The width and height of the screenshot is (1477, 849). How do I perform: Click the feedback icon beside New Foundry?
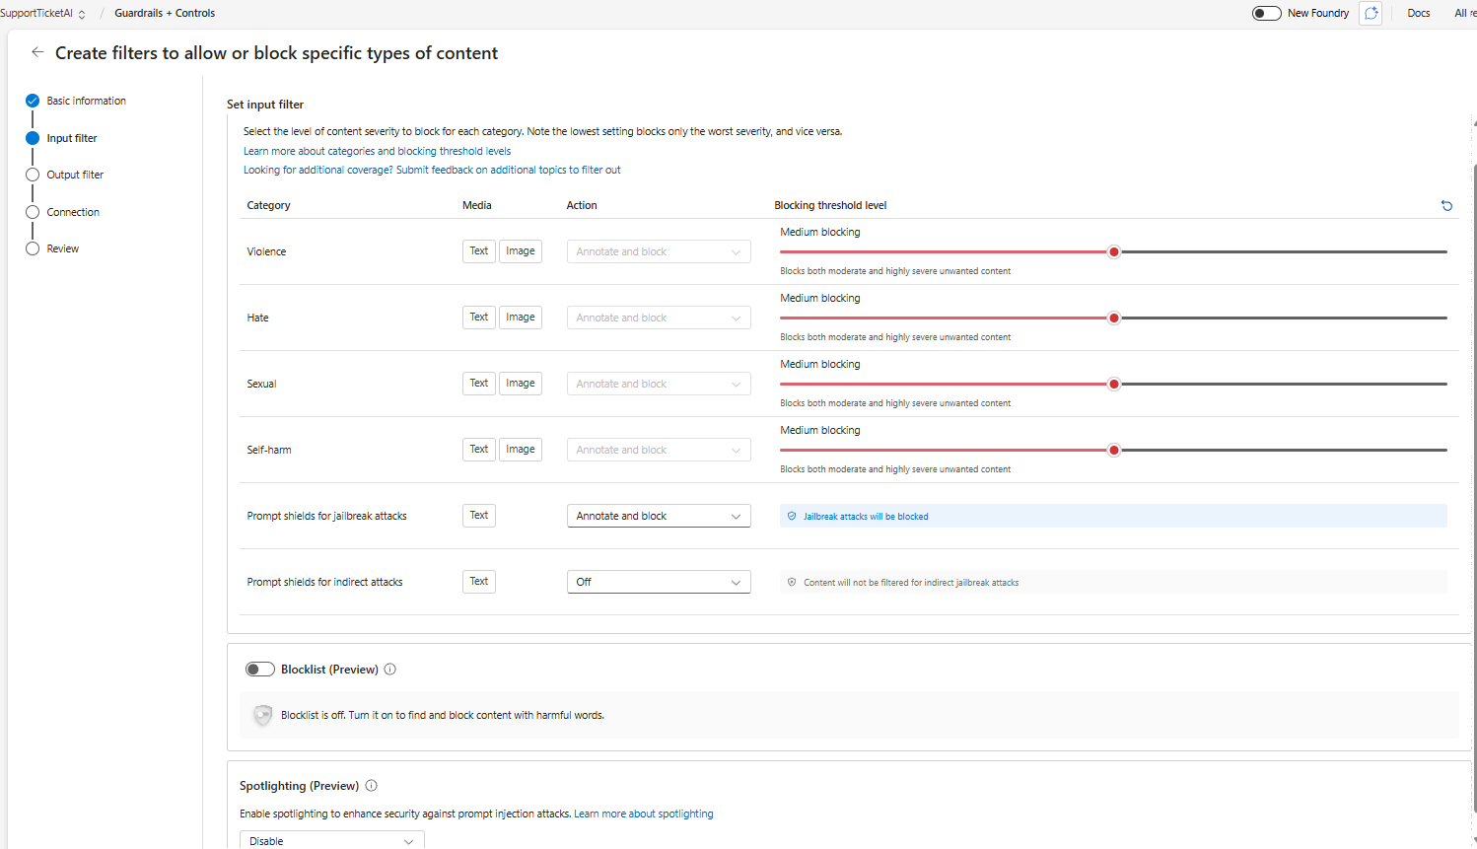pyautogui.click(x=1371, y=14)
